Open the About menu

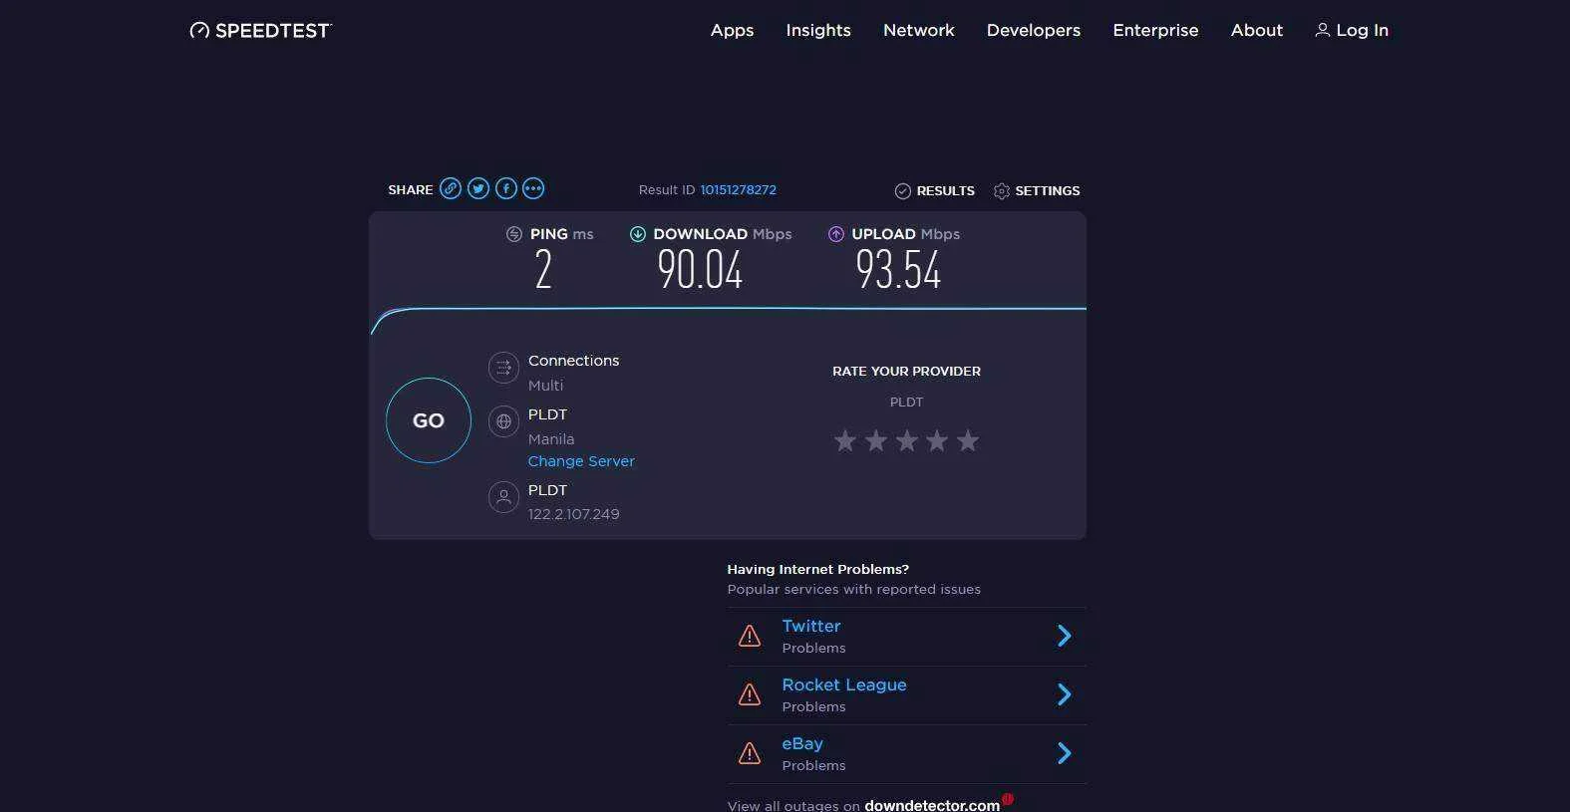(x=1257, y=30)
